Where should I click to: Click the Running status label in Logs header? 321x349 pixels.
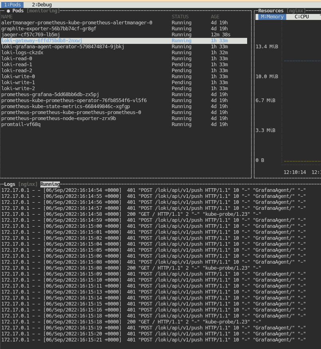[50, 184]
